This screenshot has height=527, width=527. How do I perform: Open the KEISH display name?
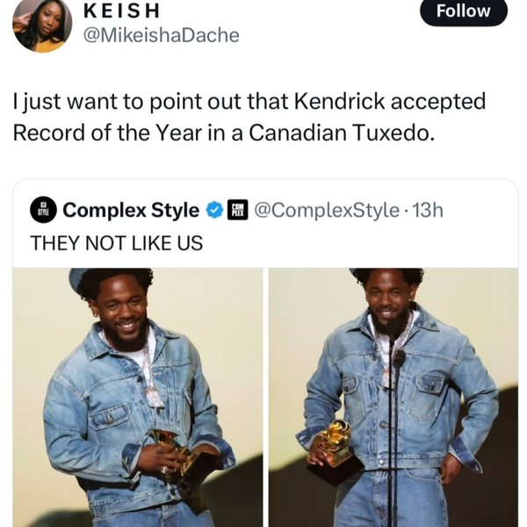[x=121, y=11]
